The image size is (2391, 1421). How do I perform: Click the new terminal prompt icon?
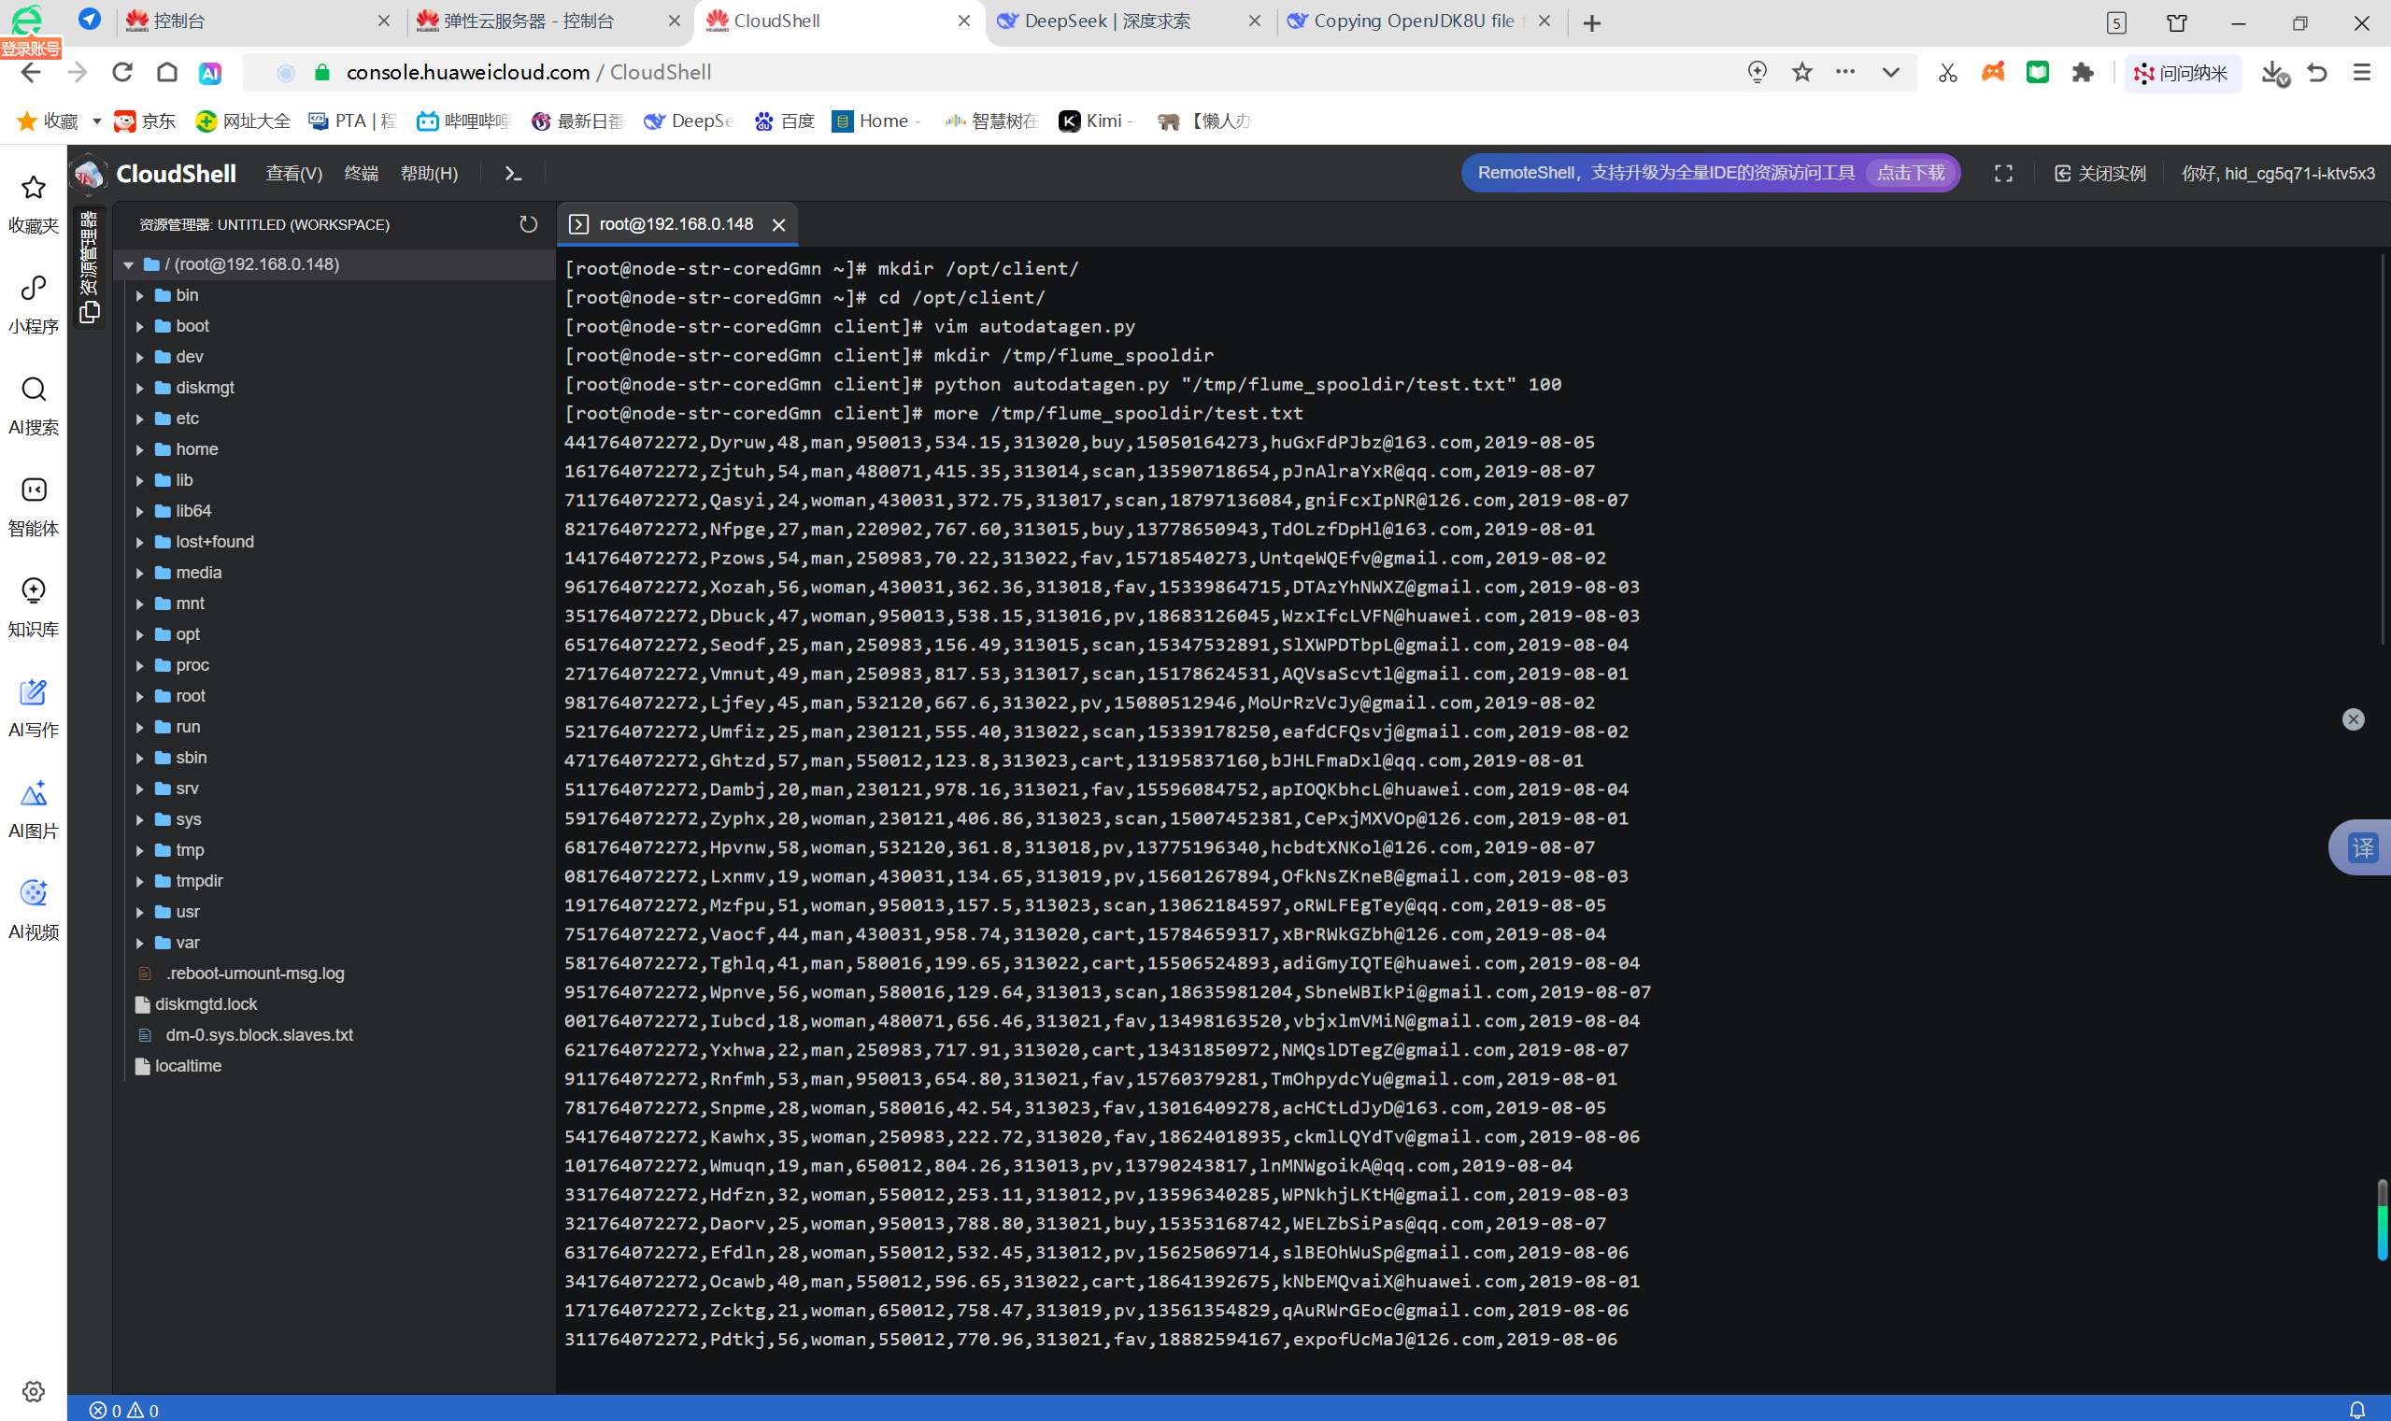coord(513,174)
